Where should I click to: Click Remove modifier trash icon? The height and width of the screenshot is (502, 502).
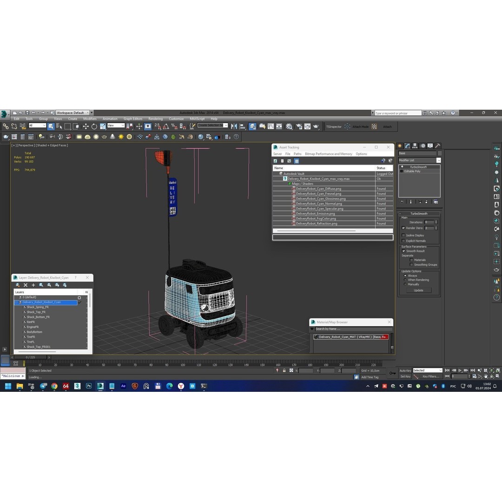[426, 202]
